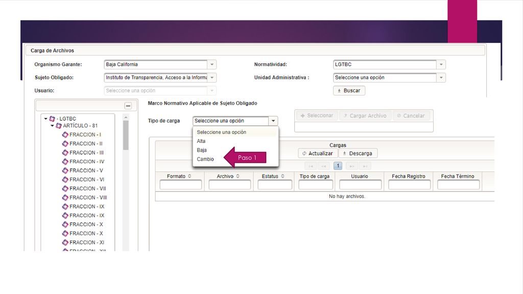The height and width of the screenshot is (294, 523).
Task: Click the LGTBC root node icon
Action: pyautogui.click(x=52, y=118)
